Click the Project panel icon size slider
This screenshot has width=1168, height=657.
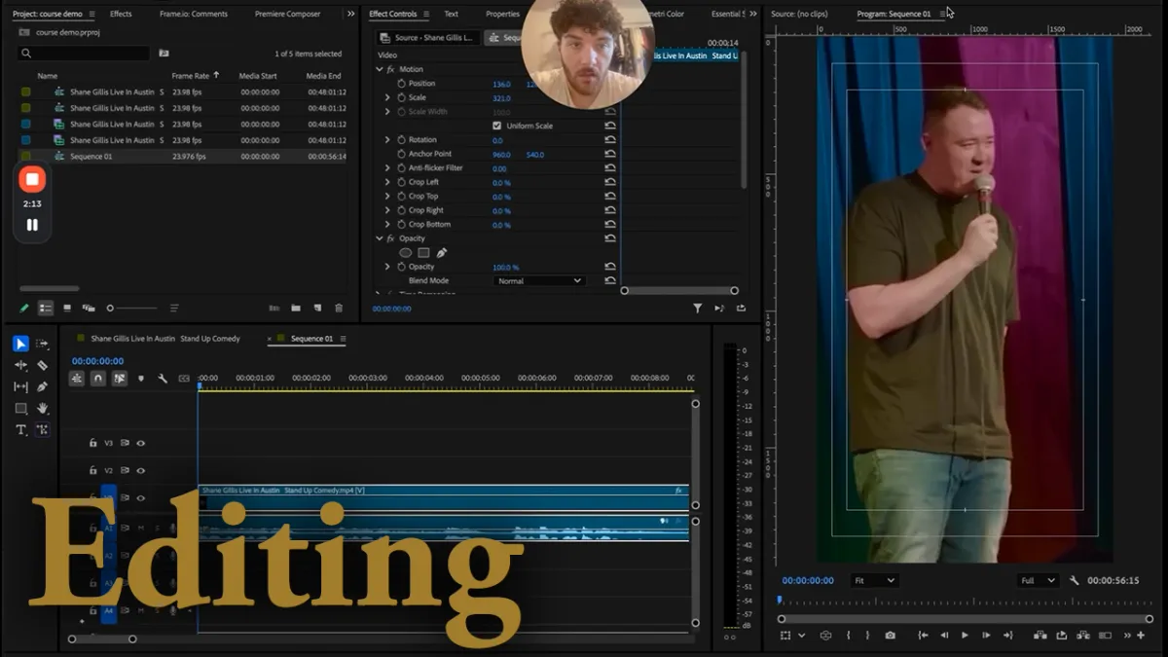point(111,309)
